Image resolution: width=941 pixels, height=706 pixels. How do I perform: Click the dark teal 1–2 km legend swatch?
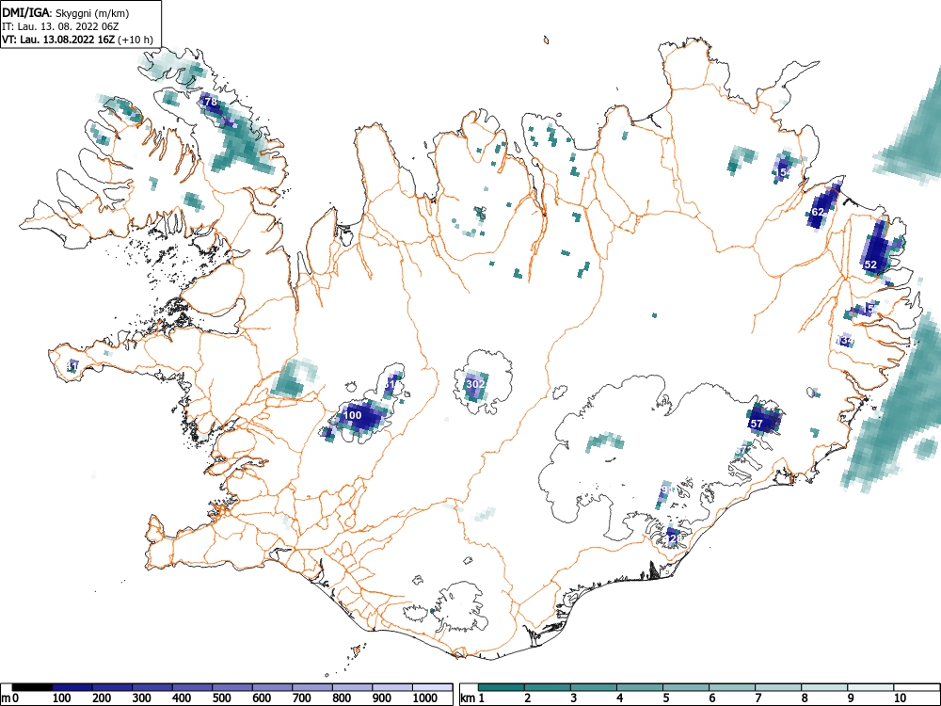coord(502,687)
